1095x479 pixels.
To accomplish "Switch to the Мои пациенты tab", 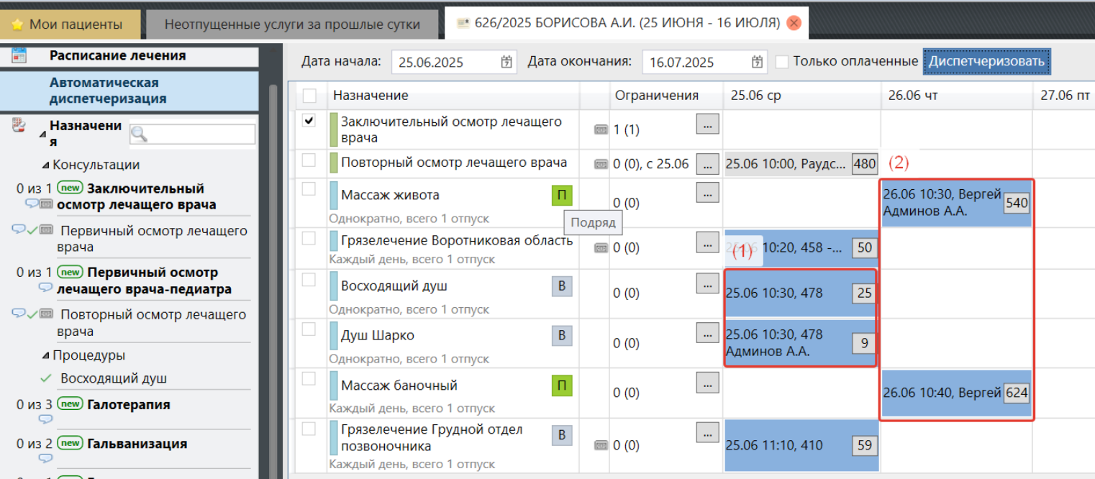I will 70,24.
